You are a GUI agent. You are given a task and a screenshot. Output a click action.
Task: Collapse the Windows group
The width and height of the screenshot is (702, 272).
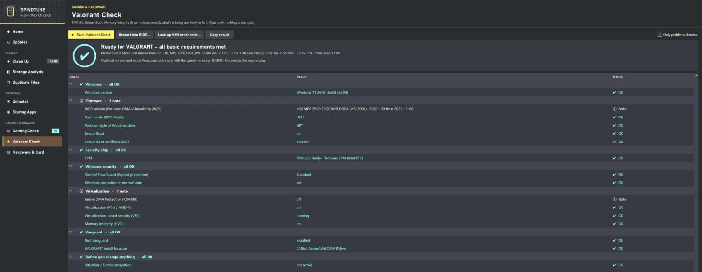[71, 84]
